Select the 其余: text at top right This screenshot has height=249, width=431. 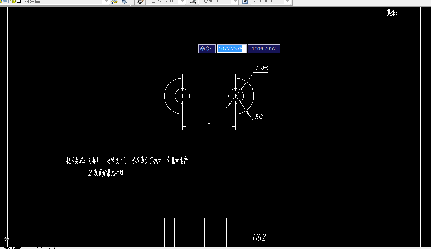tap(392, 13)
